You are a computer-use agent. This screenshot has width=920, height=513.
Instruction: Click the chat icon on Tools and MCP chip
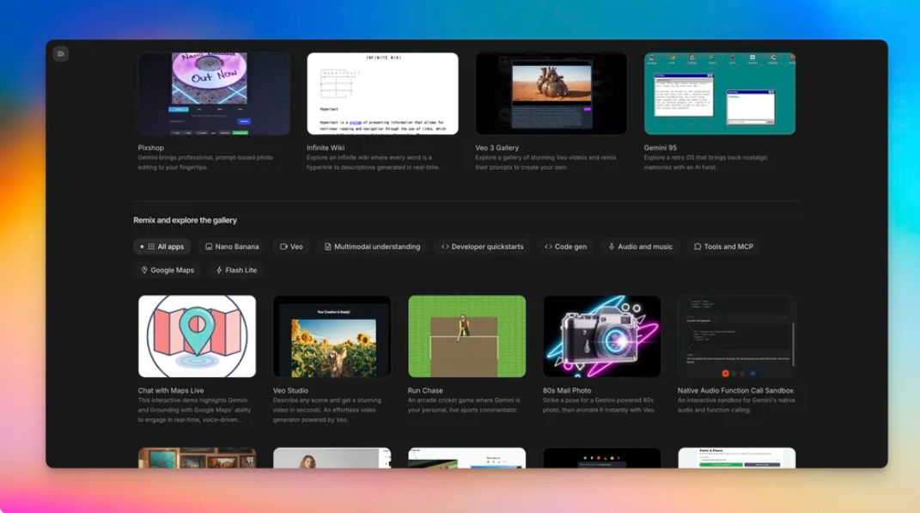pyautogui.click(x=696, y=247)
